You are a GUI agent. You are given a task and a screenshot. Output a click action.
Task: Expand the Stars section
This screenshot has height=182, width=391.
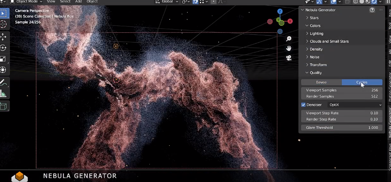[x=314, y=18]
